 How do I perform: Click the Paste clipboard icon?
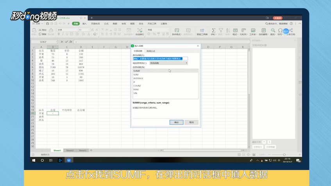34,30
